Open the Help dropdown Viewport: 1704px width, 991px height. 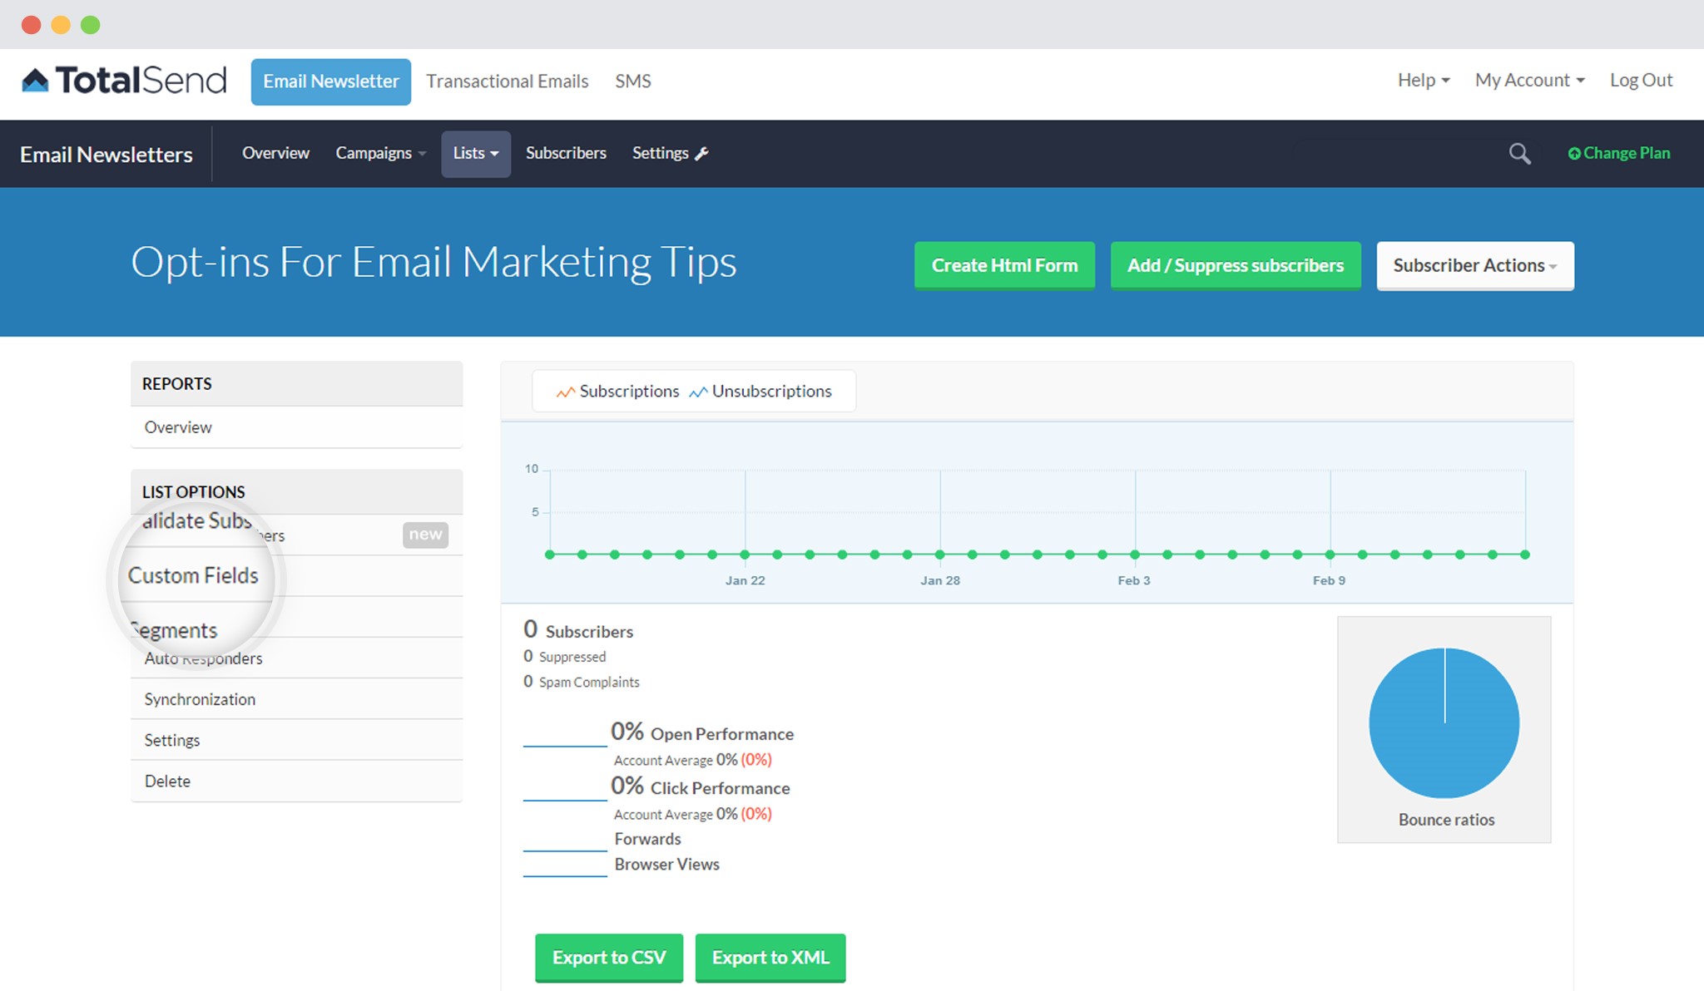1424,80
